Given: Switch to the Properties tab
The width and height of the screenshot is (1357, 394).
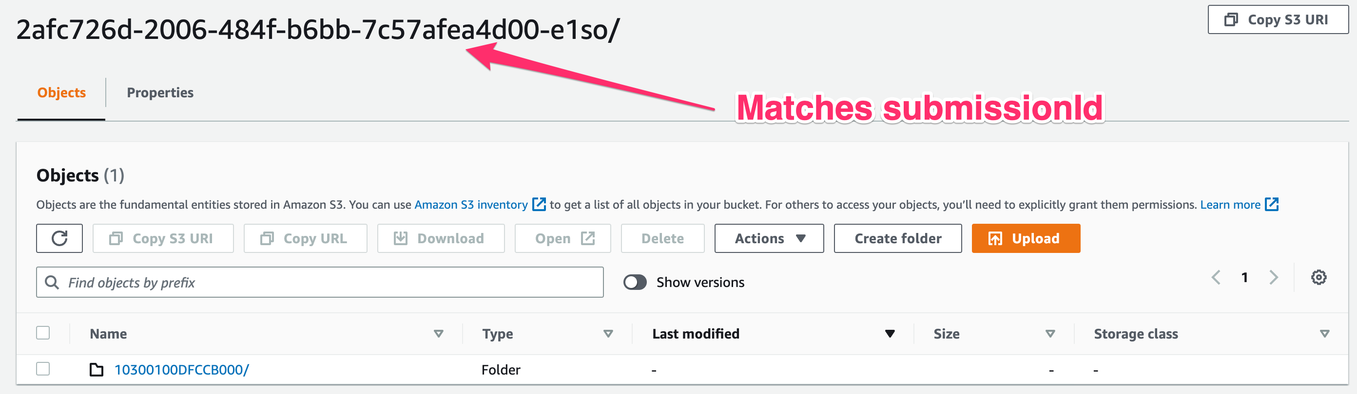Looking at the screenshot, I should pos(160,92).
